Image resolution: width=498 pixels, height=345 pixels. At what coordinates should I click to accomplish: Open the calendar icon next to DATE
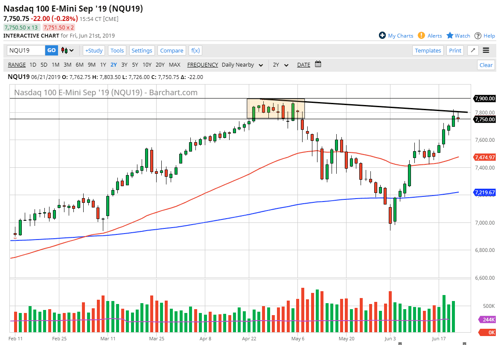coord(317,64)
